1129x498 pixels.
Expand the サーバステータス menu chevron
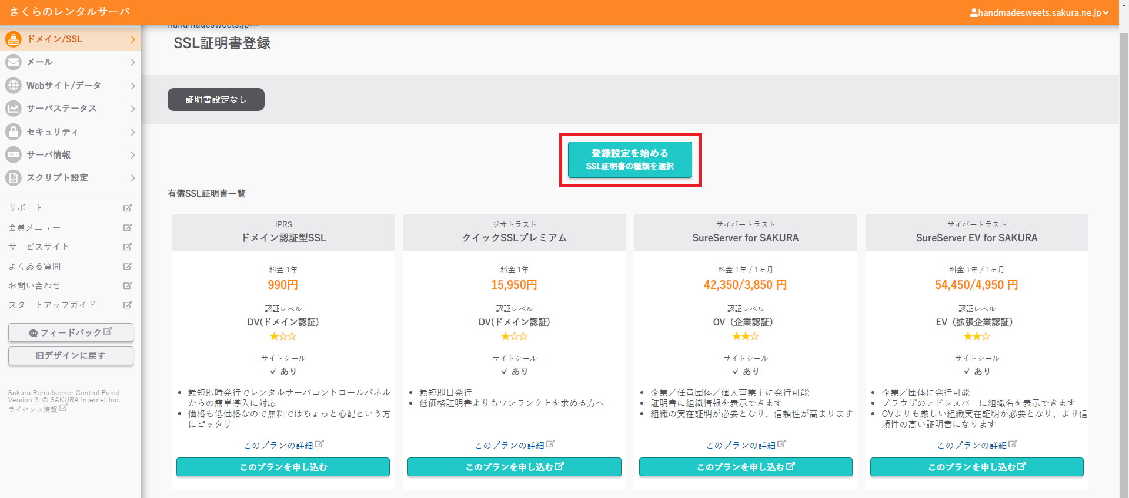click(133, 109)
